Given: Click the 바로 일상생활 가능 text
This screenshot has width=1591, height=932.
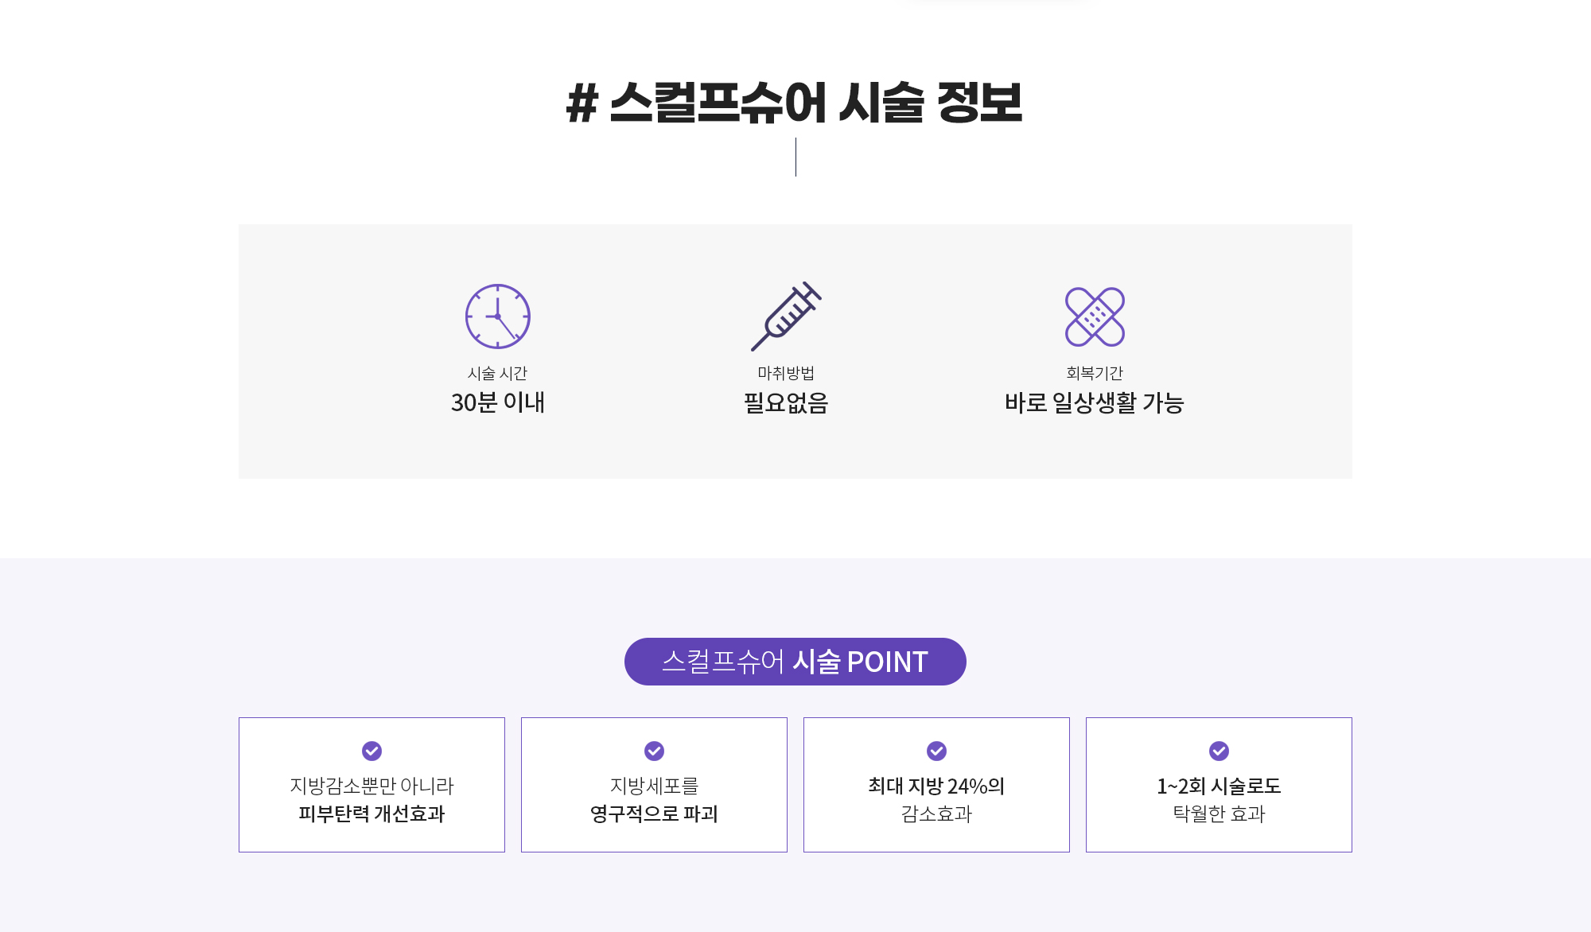Looking at the screenshot, I should click(x=1095, y=402).
